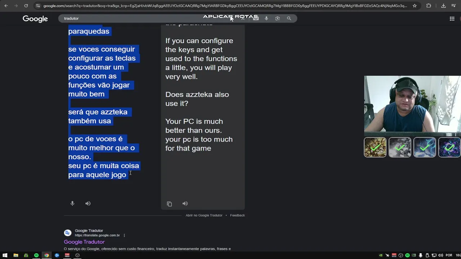This screenshot has width=461, height=259.
Task: Open the volume control in system tray
Action: pyautogui.click(x=441, y=255)
